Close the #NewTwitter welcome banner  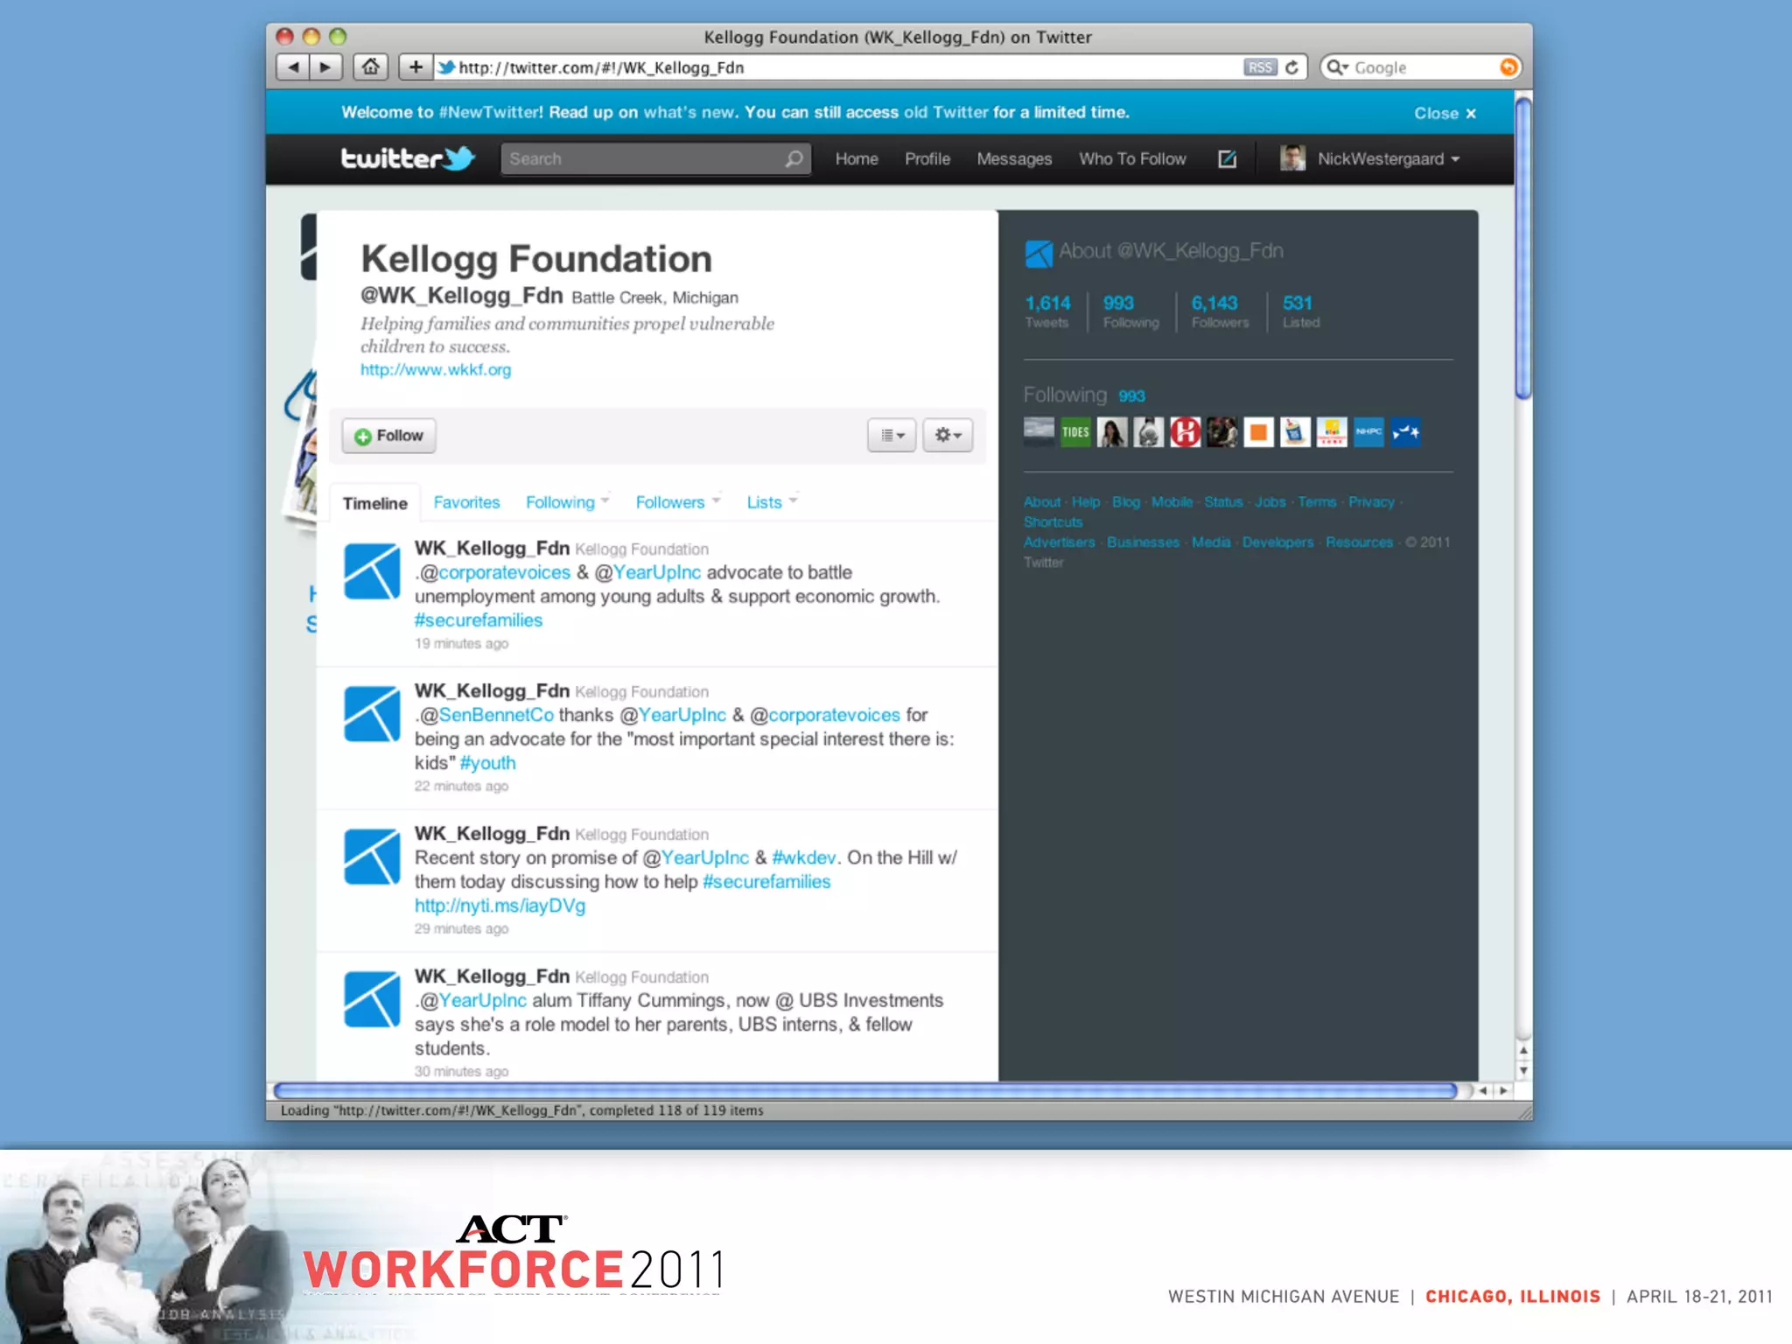[x=1445, y=114]
